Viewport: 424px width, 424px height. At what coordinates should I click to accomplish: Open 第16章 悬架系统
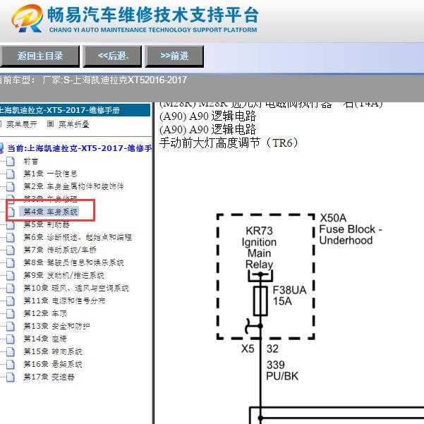(x=53, y=364)
